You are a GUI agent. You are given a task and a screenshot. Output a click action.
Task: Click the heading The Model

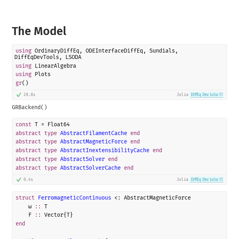[39, 31]
